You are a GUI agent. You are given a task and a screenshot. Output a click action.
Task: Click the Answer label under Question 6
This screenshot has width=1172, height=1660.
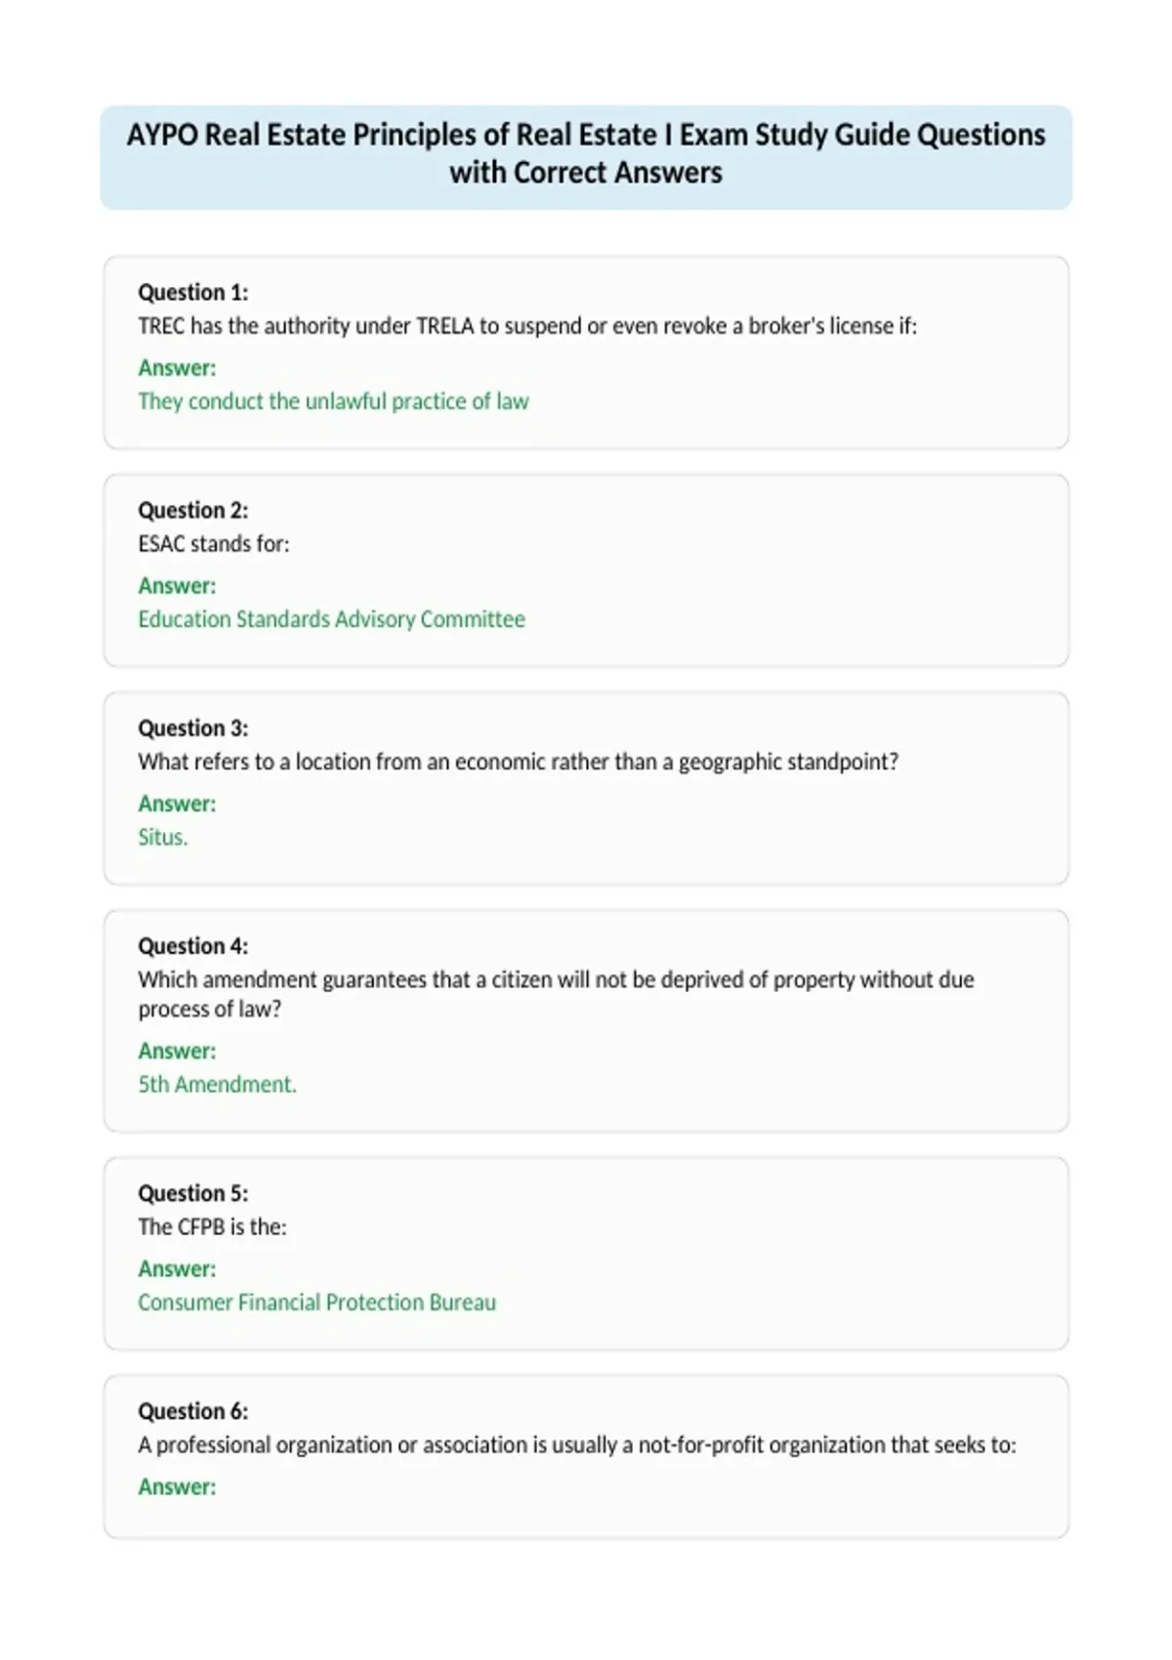[x=177, y=1486]
